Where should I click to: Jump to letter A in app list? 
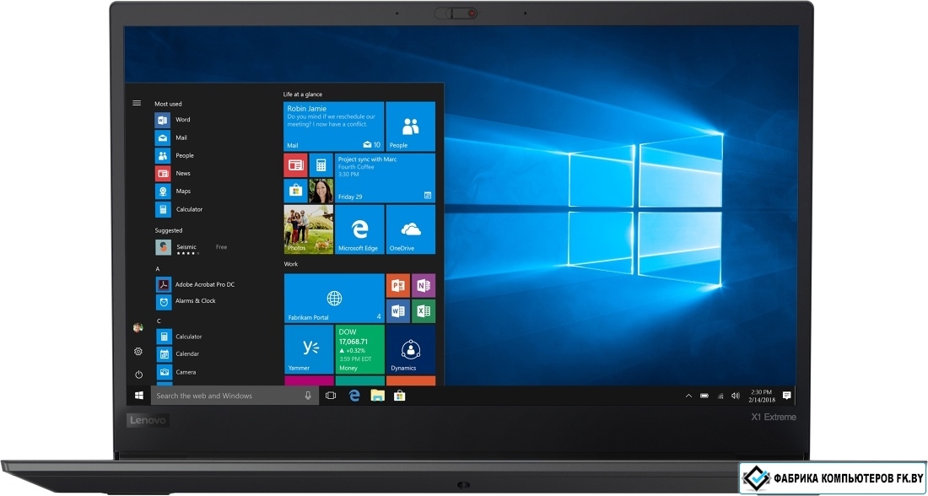158,269
